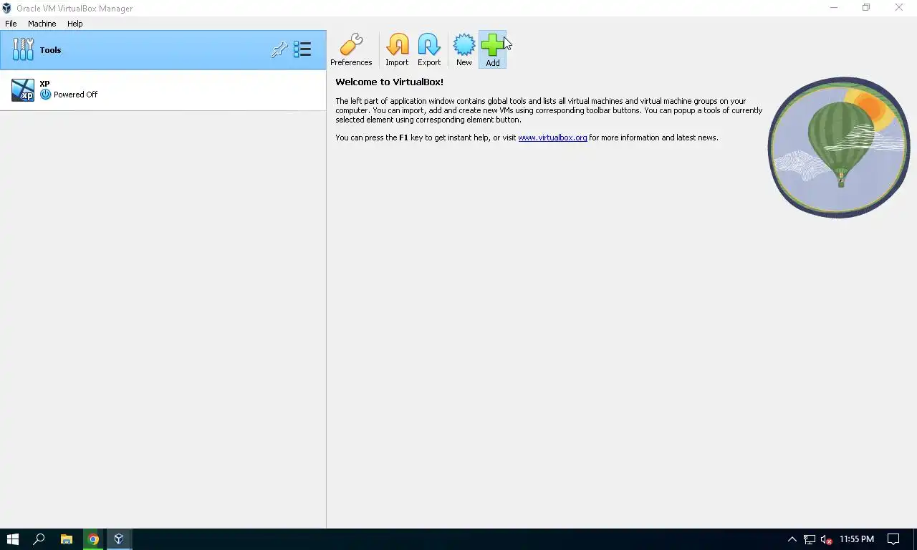
Task: Open the Preferences wrench tool
Action: [351, 49]
